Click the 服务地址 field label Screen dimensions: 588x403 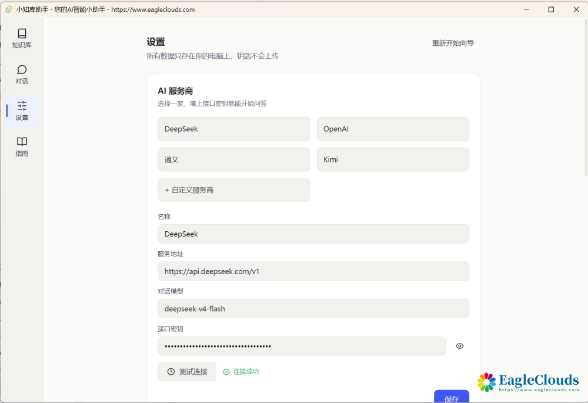coord(171,254)
